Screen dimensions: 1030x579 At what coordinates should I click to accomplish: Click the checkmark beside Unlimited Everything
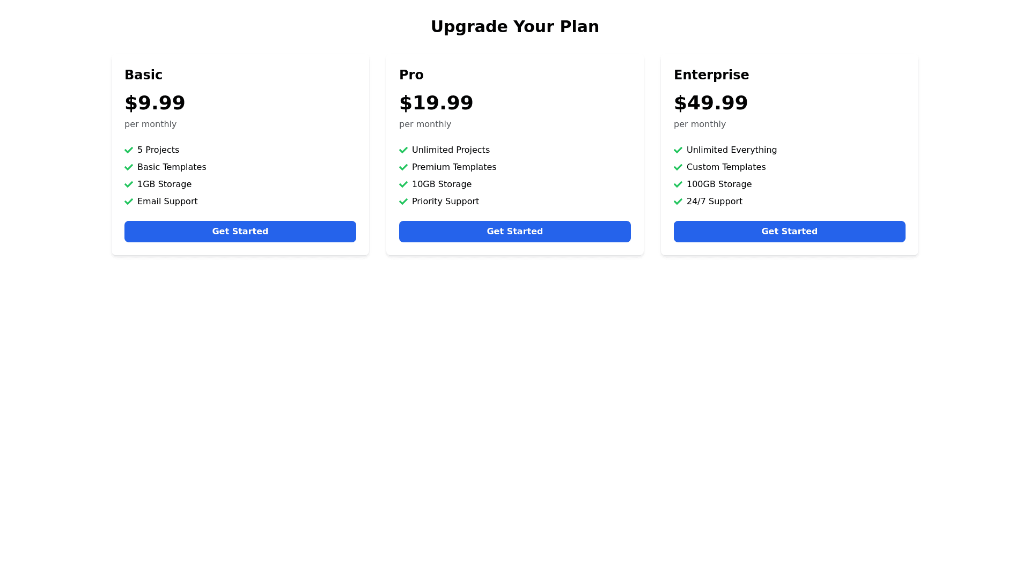pos(678,150)
